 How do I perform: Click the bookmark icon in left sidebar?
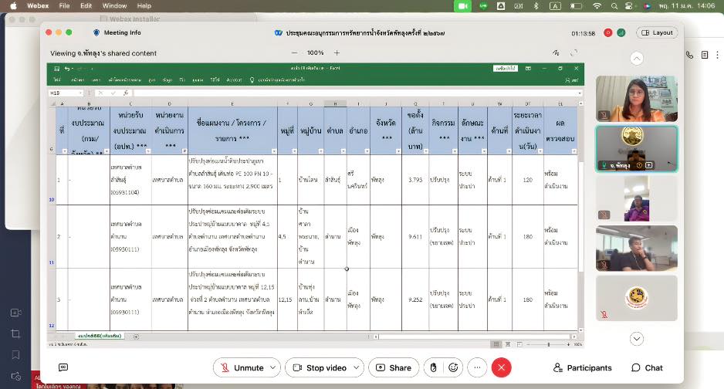(x=15, y=355)
